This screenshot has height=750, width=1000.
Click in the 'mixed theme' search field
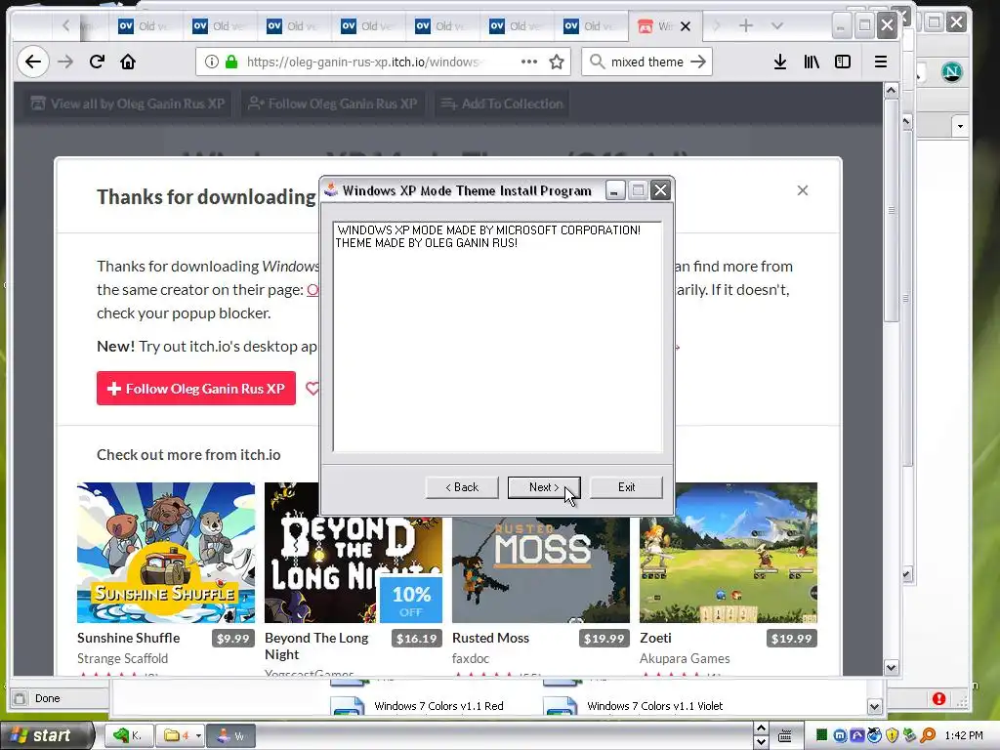pyautogui.click(x=646, y=62)
